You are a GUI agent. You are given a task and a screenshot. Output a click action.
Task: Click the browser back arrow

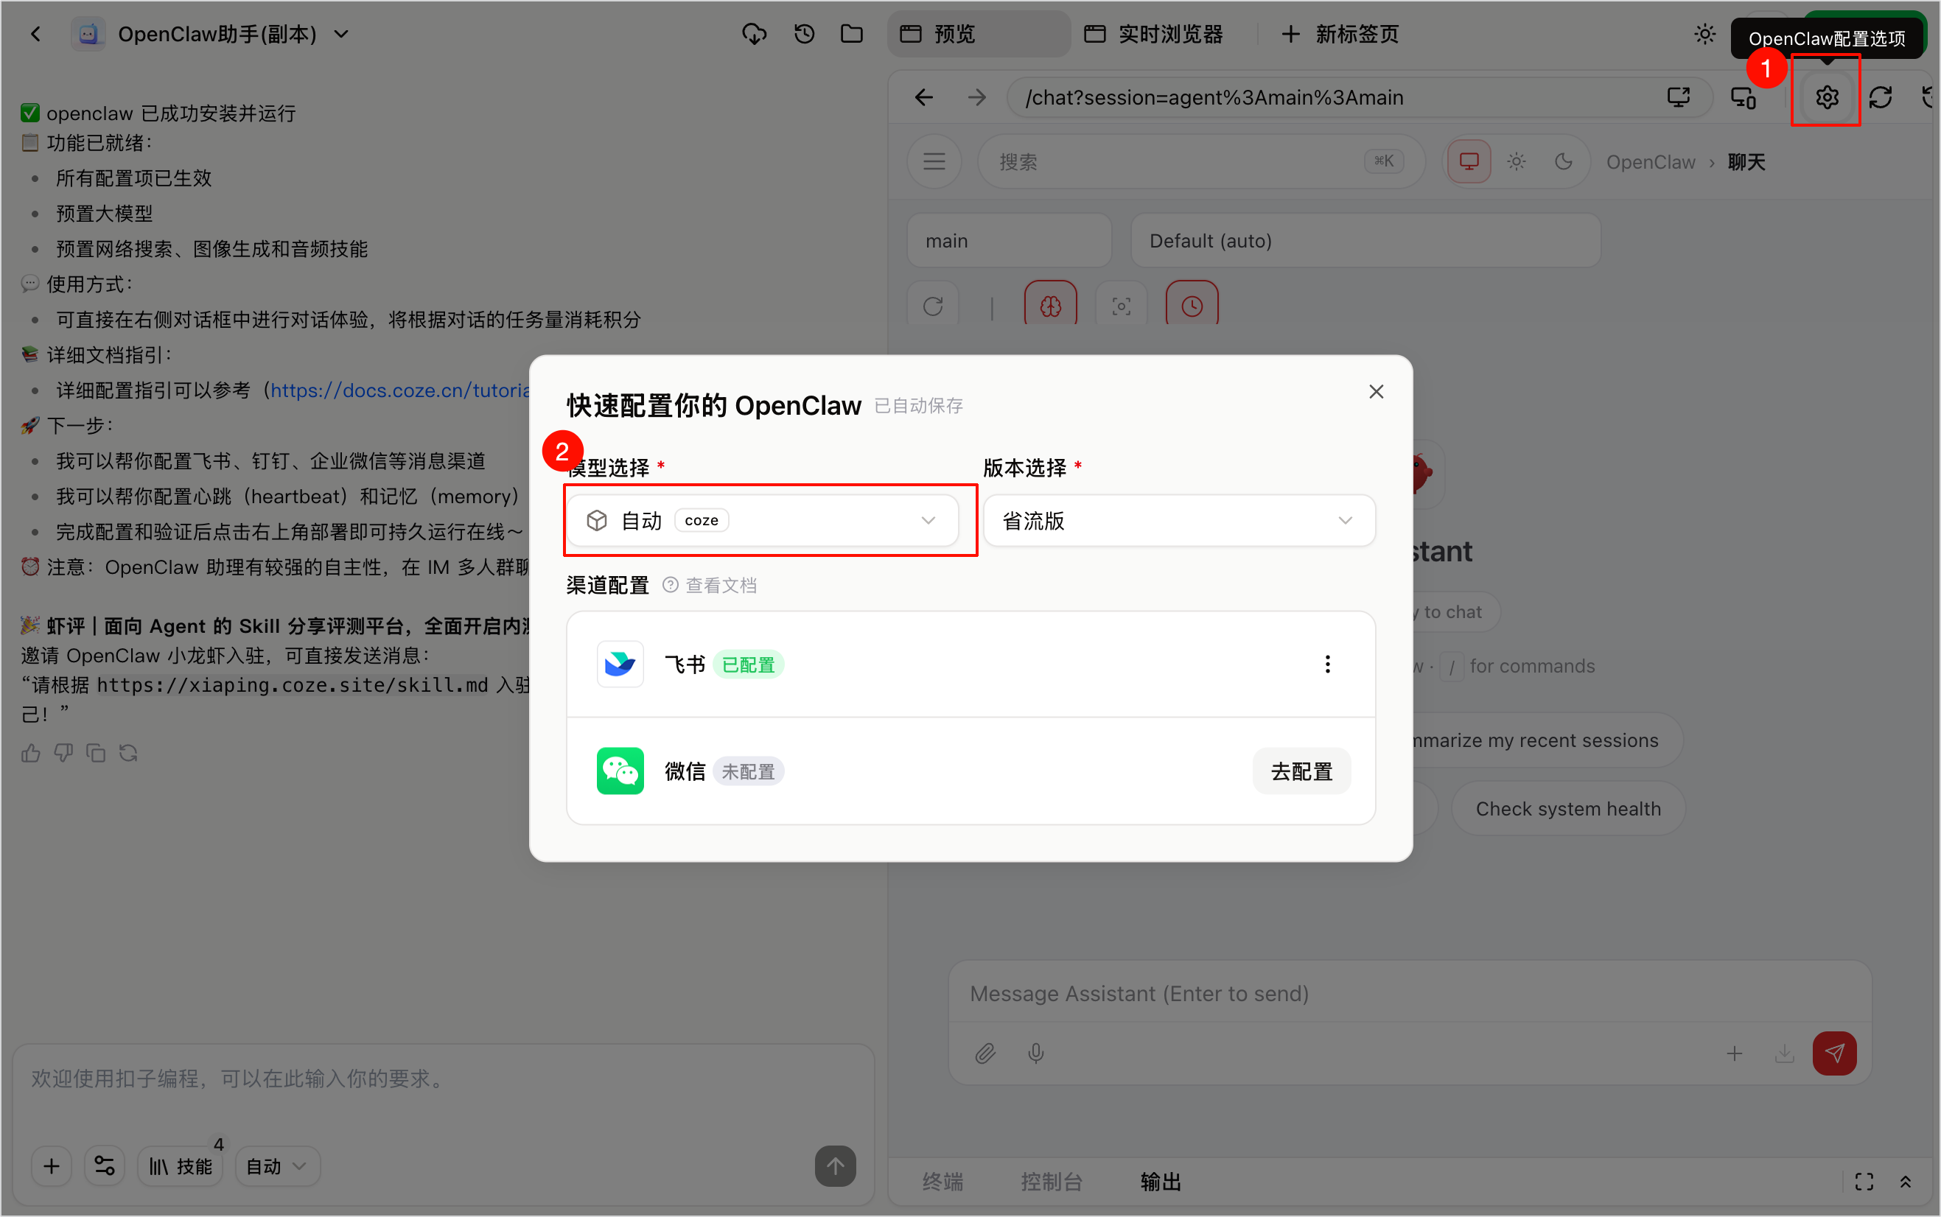[x=924, y=97]
